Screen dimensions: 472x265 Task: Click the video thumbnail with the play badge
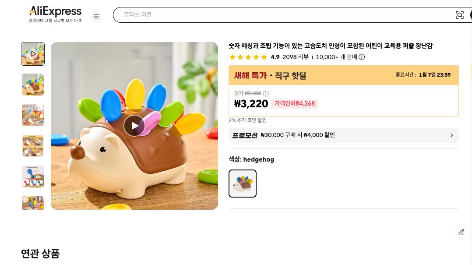33,54
